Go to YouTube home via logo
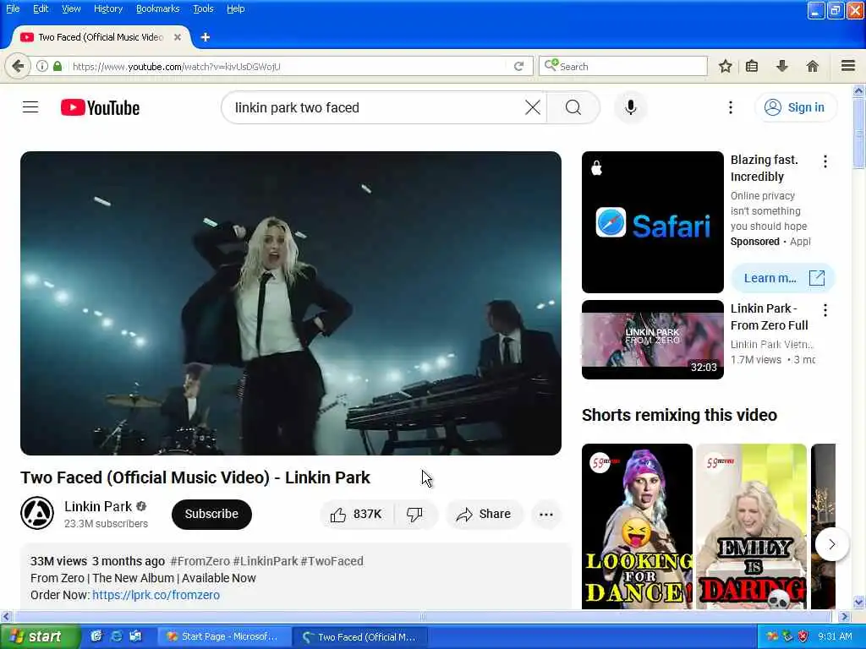This screenshot has height=649, width=866. tap(100, 107)
